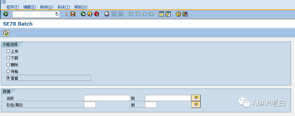
Task: Click the Print icon
Action: [107, 14]
